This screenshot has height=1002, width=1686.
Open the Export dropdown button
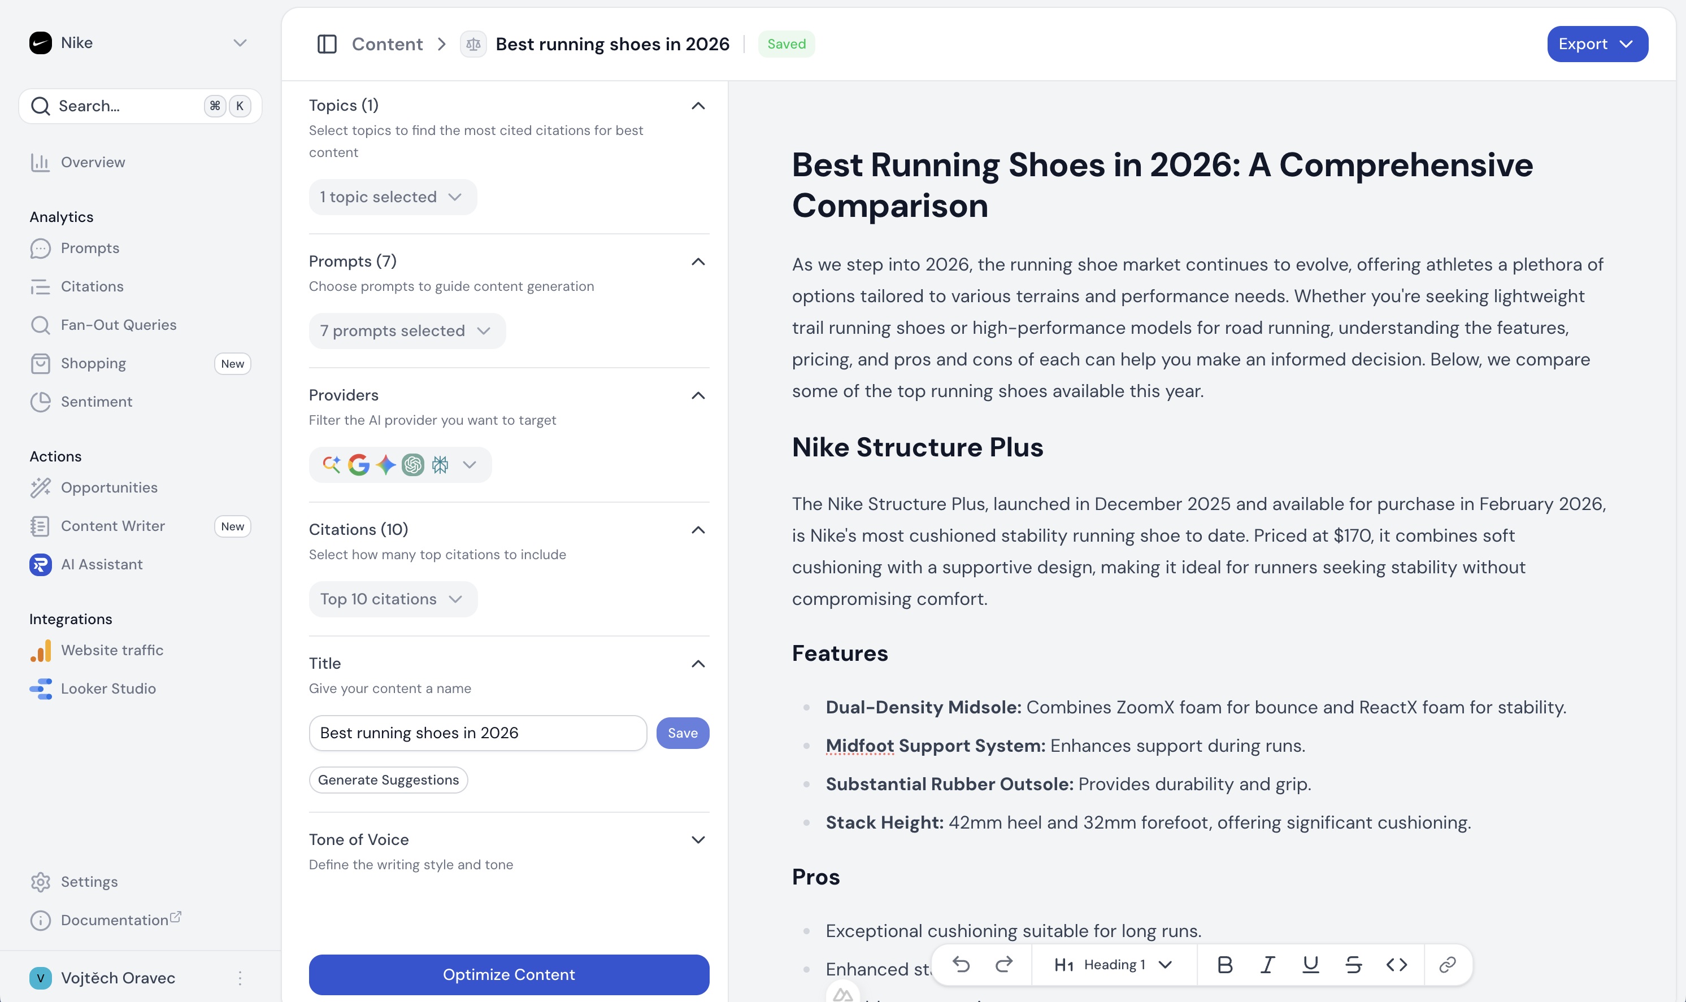1597,44
